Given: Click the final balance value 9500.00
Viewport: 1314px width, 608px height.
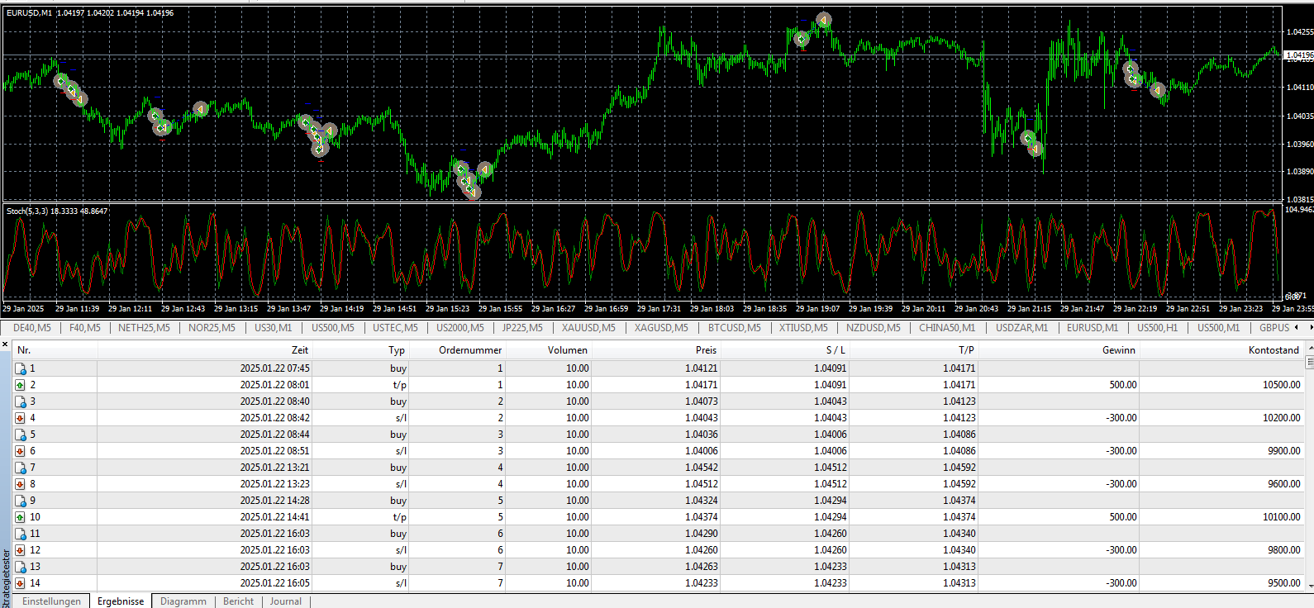Looking at the screenshot, I should [1284, 583].
